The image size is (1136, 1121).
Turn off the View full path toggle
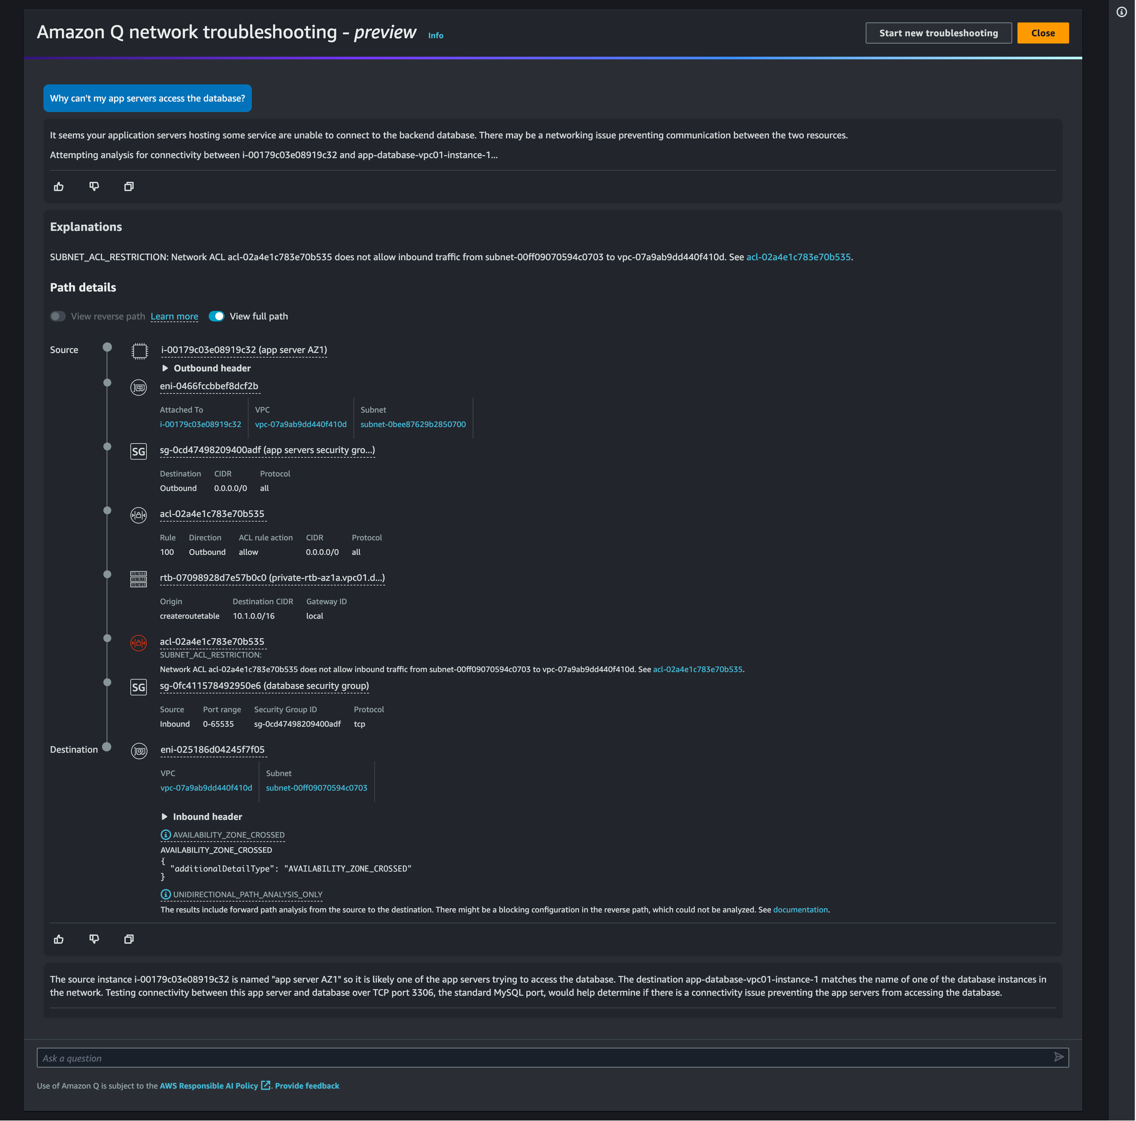[216, 316]
